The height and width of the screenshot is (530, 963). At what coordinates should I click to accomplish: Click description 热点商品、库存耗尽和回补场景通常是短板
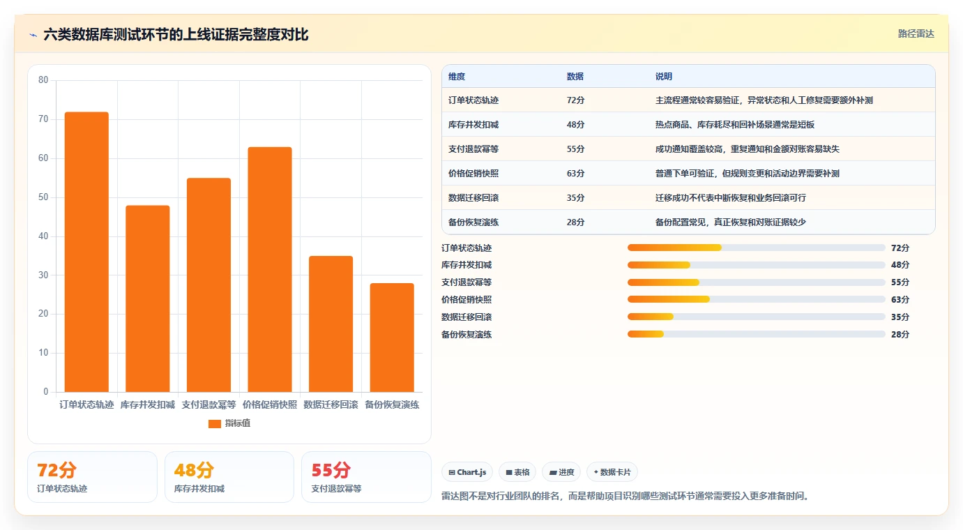[x=735, y=125]
